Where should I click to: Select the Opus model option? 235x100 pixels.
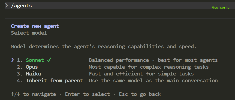coord(32,67)
